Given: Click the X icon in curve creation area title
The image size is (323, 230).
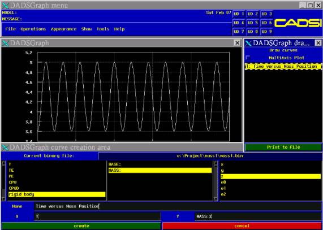Looking at the screenshot, I should tap(5, 147).
